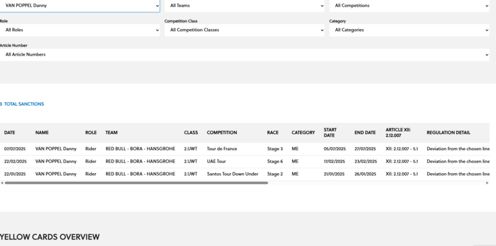Click the ROLE column header
Screen dimensions: 496x246
(x=91, y=133)
